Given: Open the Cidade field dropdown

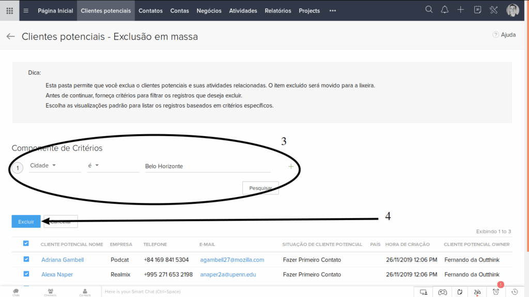Looking at the screenshot, I should pyautogui.click(x=55, y=166).
